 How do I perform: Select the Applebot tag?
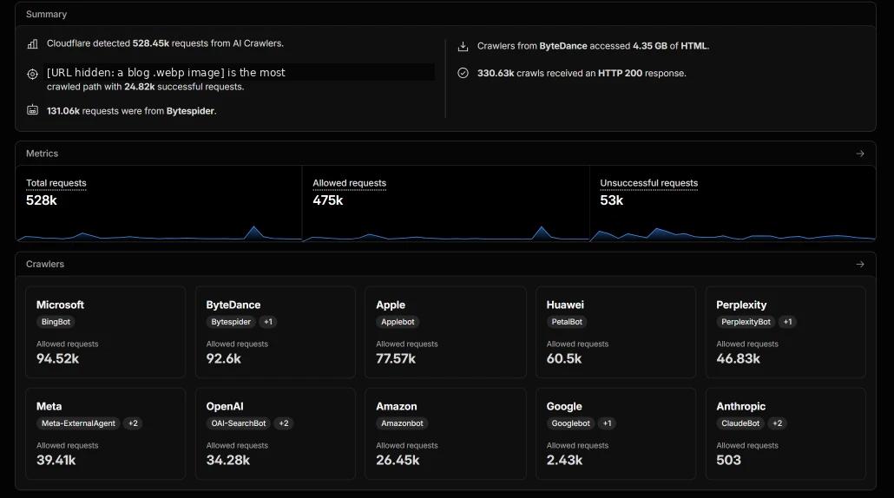coord(398,322)
